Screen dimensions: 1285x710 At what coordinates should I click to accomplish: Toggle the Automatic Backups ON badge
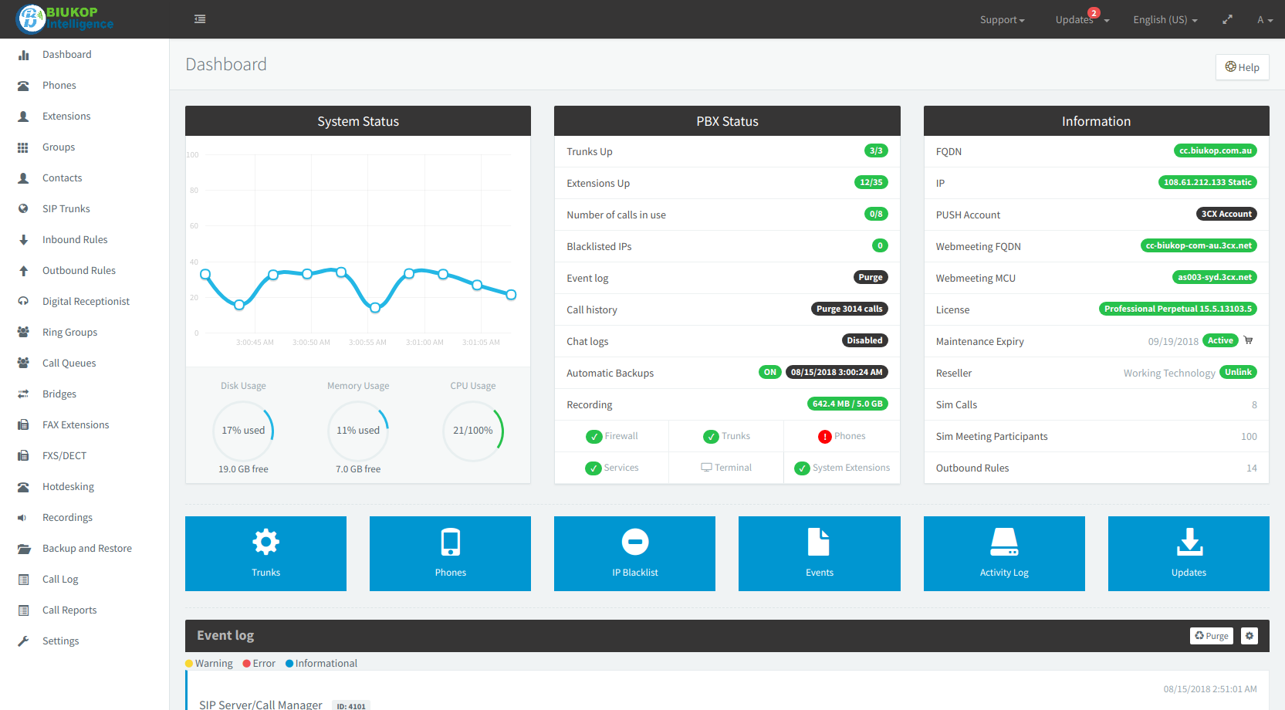pyautogui.click(x=769, y=372)
